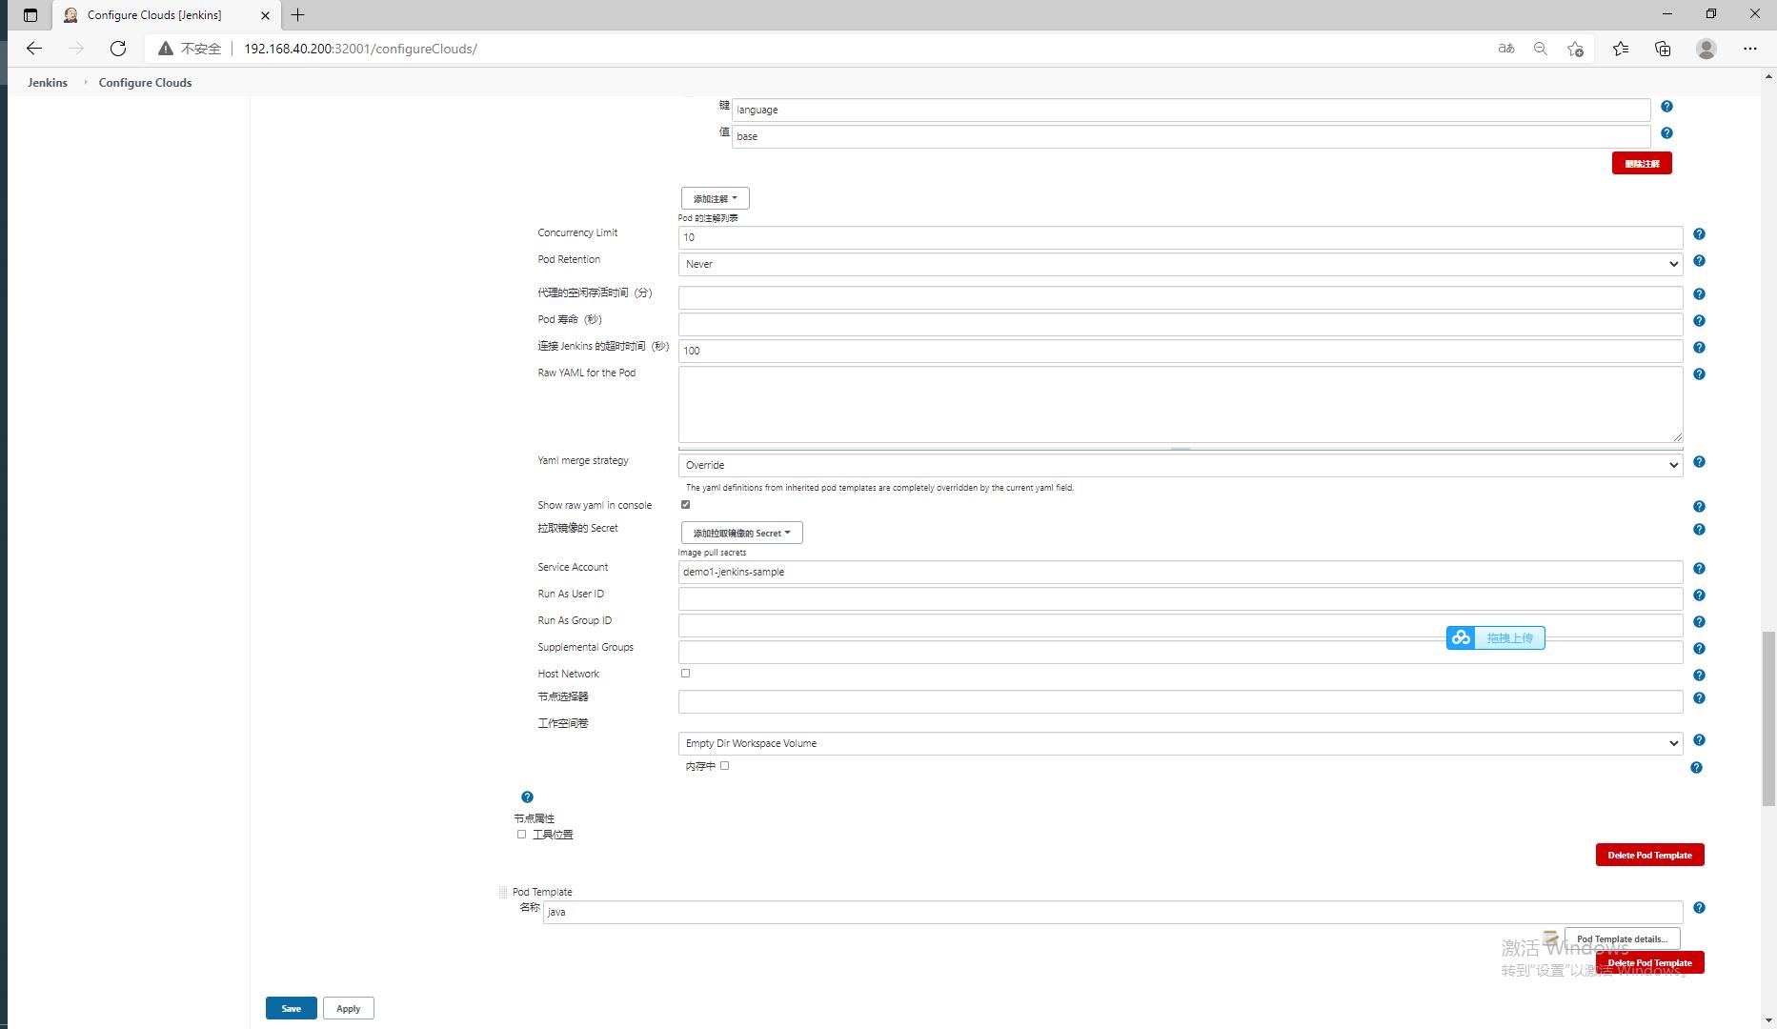Open help for Yaml merge strategy
This screenshot has width=1777, height=1029.
pyautogui.click(x=1699, y=462)
